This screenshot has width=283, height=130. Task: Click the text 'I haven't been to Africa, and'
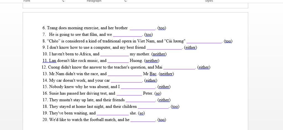click(74, 54)
